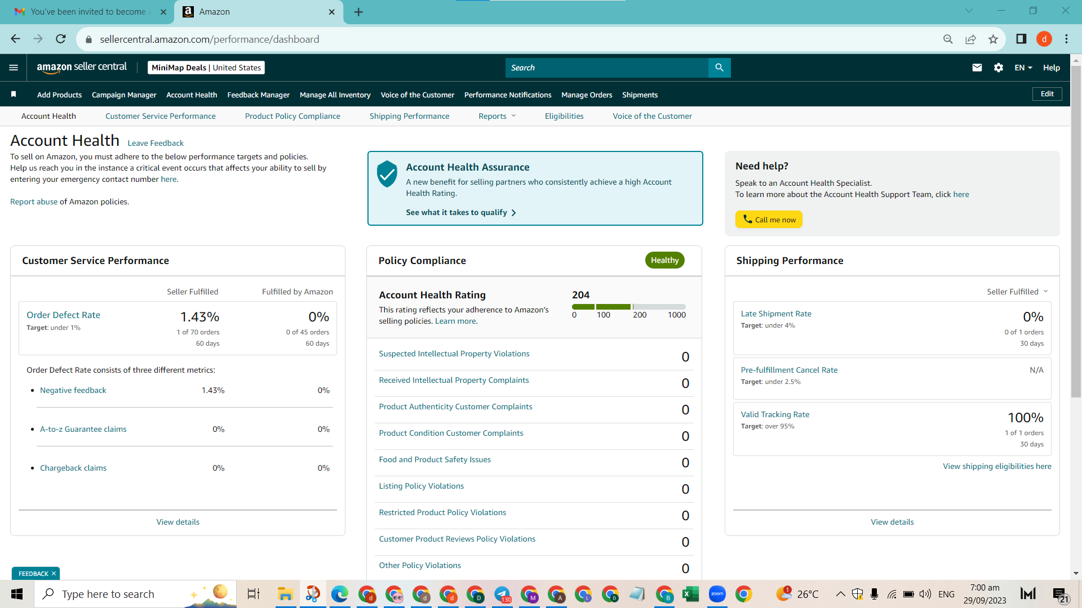
Task: Open Add Products menu item
Action: 59,95
